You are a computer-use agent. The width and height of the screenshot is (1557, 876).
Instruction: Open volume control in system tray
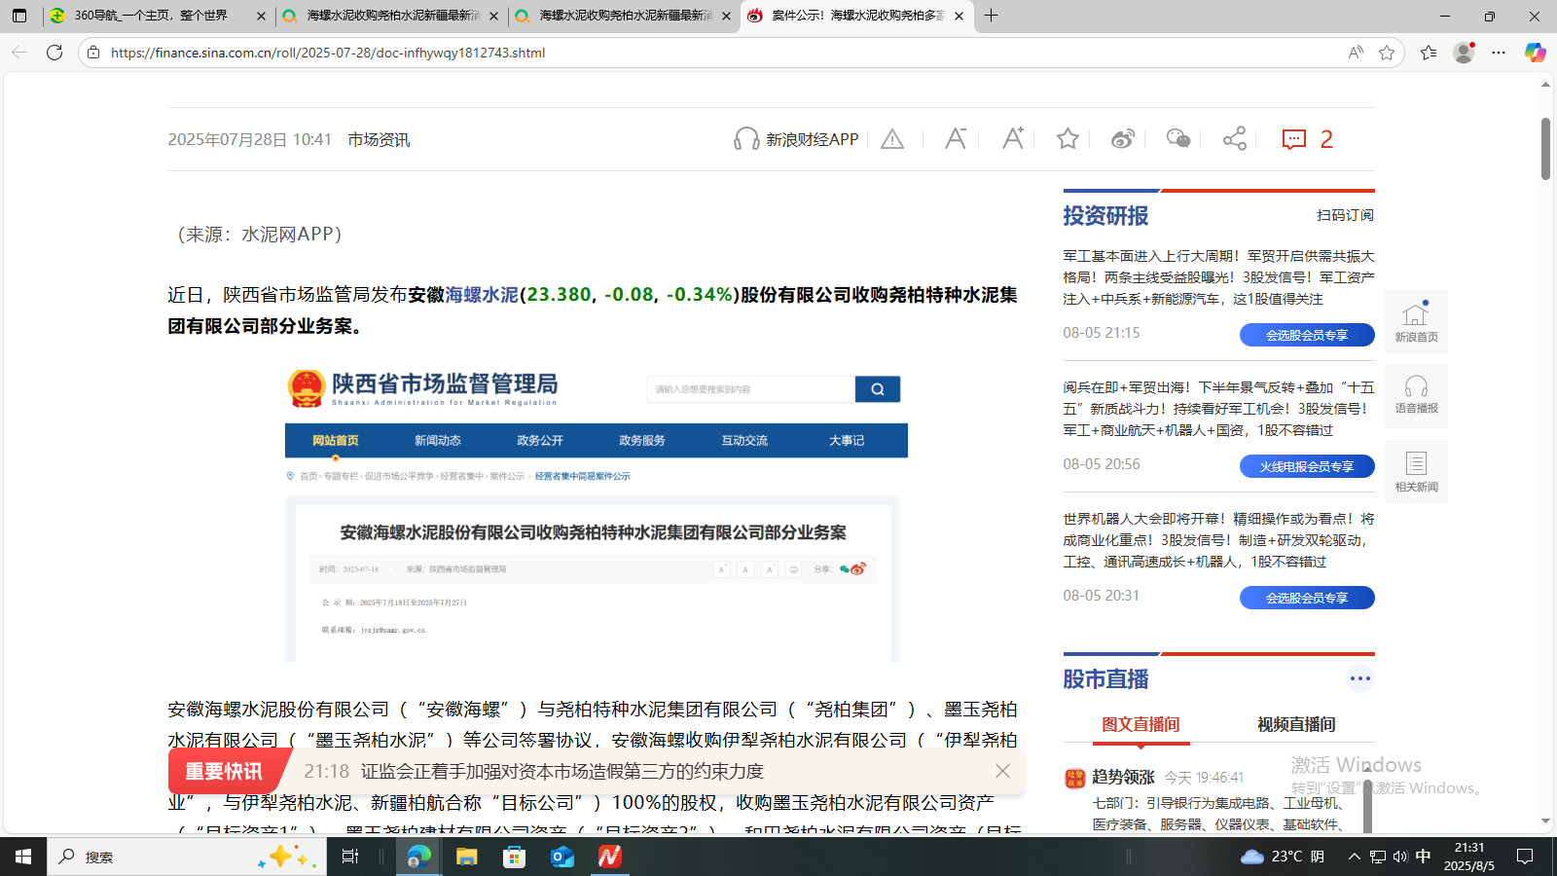click(1400, 857)
